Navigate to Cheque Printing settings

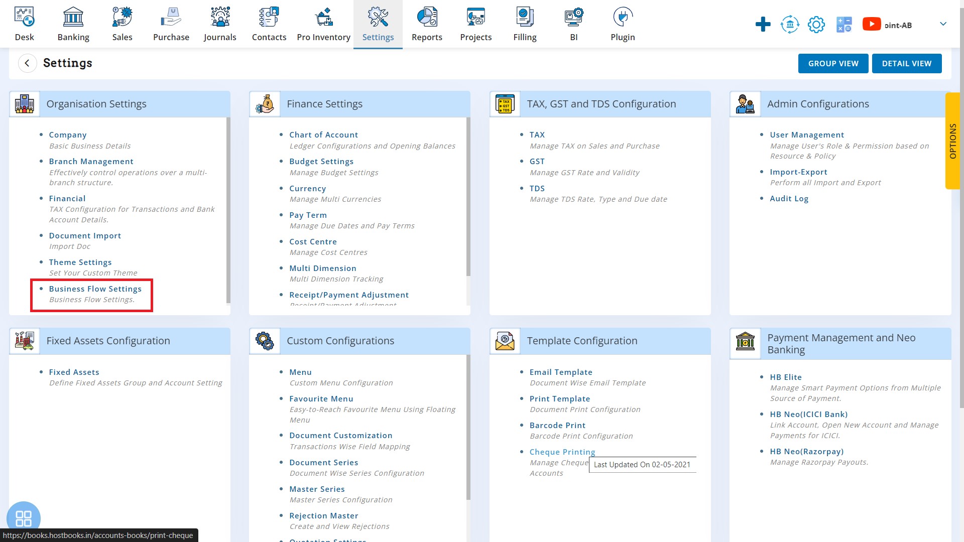[562, 451]
